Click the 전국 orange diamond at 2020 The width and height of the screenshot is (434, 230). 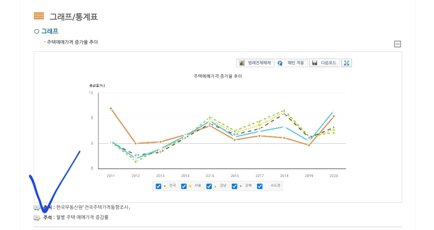(333, 116)
